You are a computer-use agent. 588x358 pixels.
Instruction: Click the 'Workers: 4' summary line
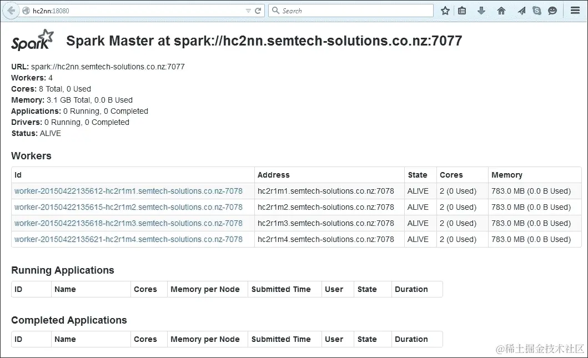click(32, 78)
